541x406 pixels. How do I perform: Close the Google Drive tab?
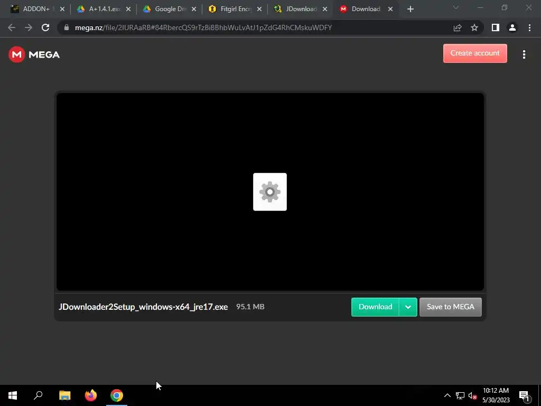pyautogui.click(x=194, y=10)
